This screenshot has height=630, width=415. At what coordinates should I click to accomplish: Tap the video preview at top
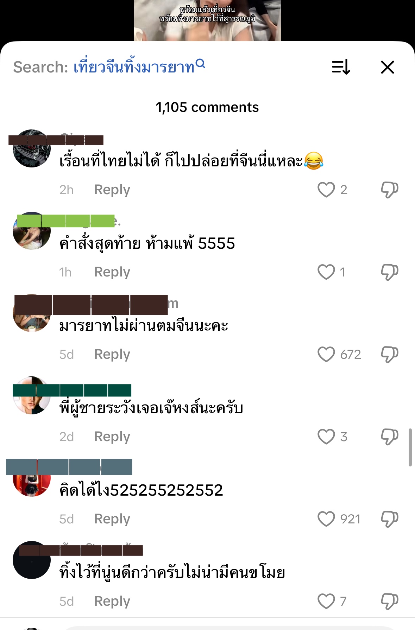click(x=207, y=20)
